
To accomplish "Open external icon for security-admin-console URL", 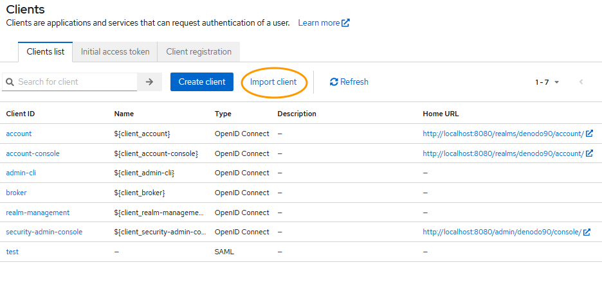I will [587, 232].
